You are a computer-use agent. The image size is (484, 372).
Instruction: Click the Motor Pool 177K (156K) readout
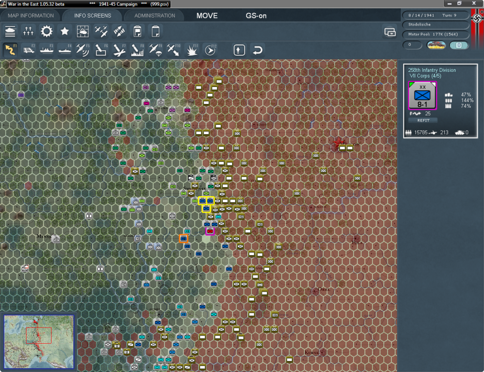[435, 34]
